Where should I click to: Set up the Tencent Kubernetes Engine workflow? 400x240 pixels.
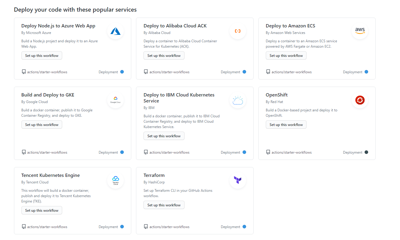click(x=42, y=211)
